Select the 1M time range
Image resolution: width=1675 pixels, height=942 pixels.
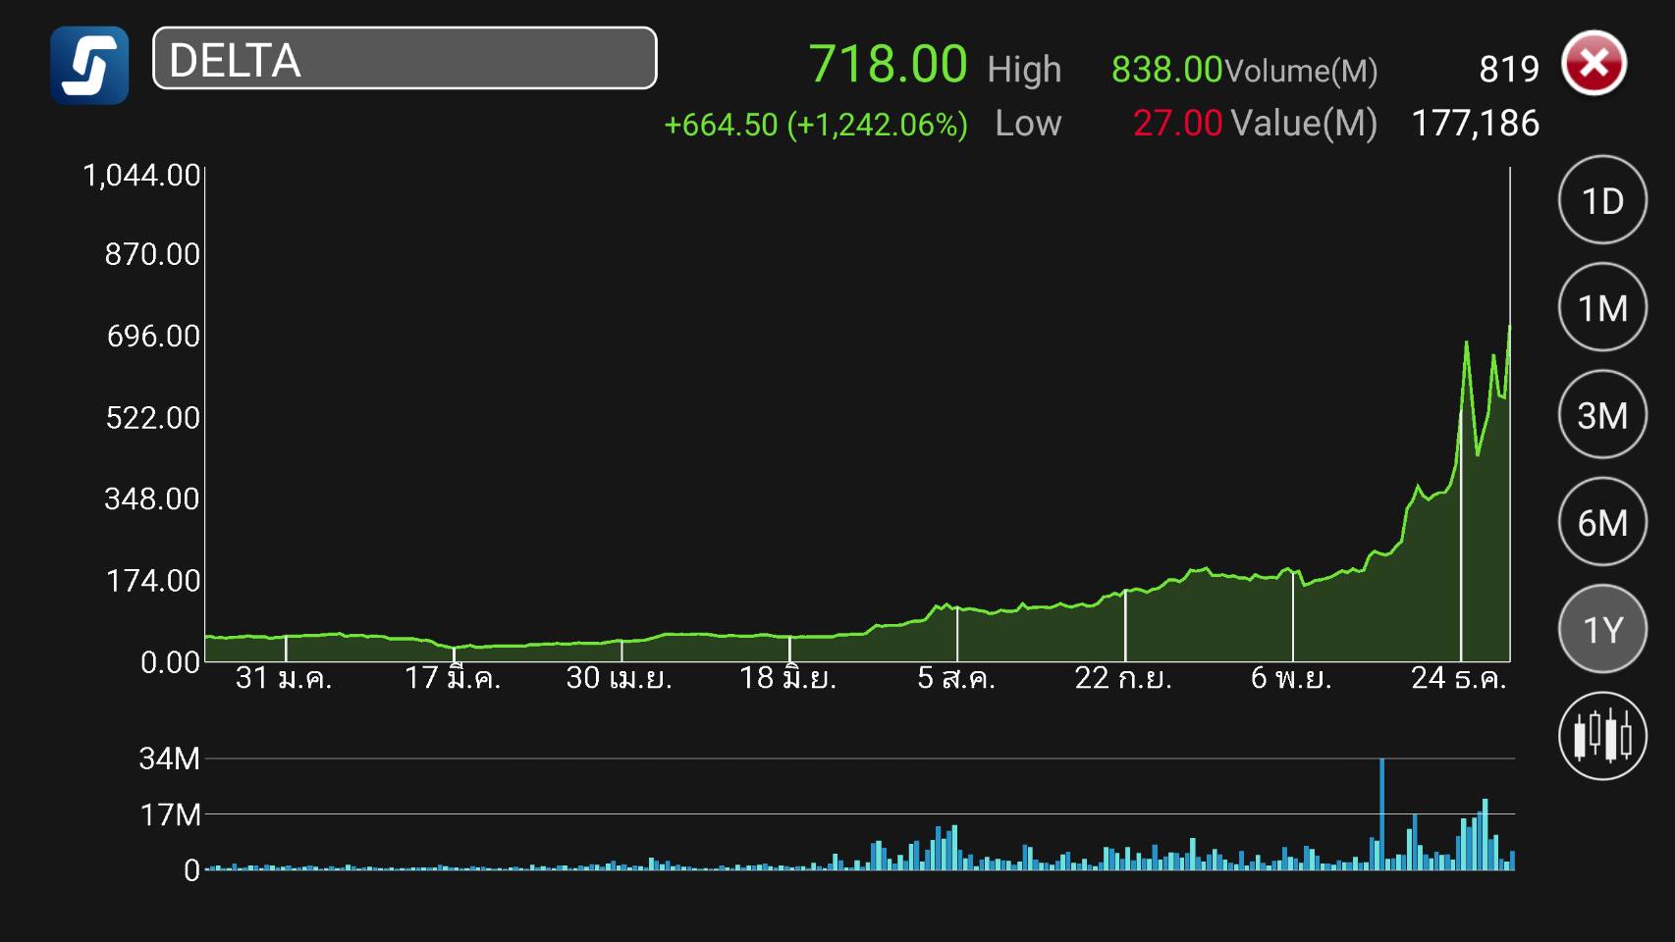[1602, 307]
